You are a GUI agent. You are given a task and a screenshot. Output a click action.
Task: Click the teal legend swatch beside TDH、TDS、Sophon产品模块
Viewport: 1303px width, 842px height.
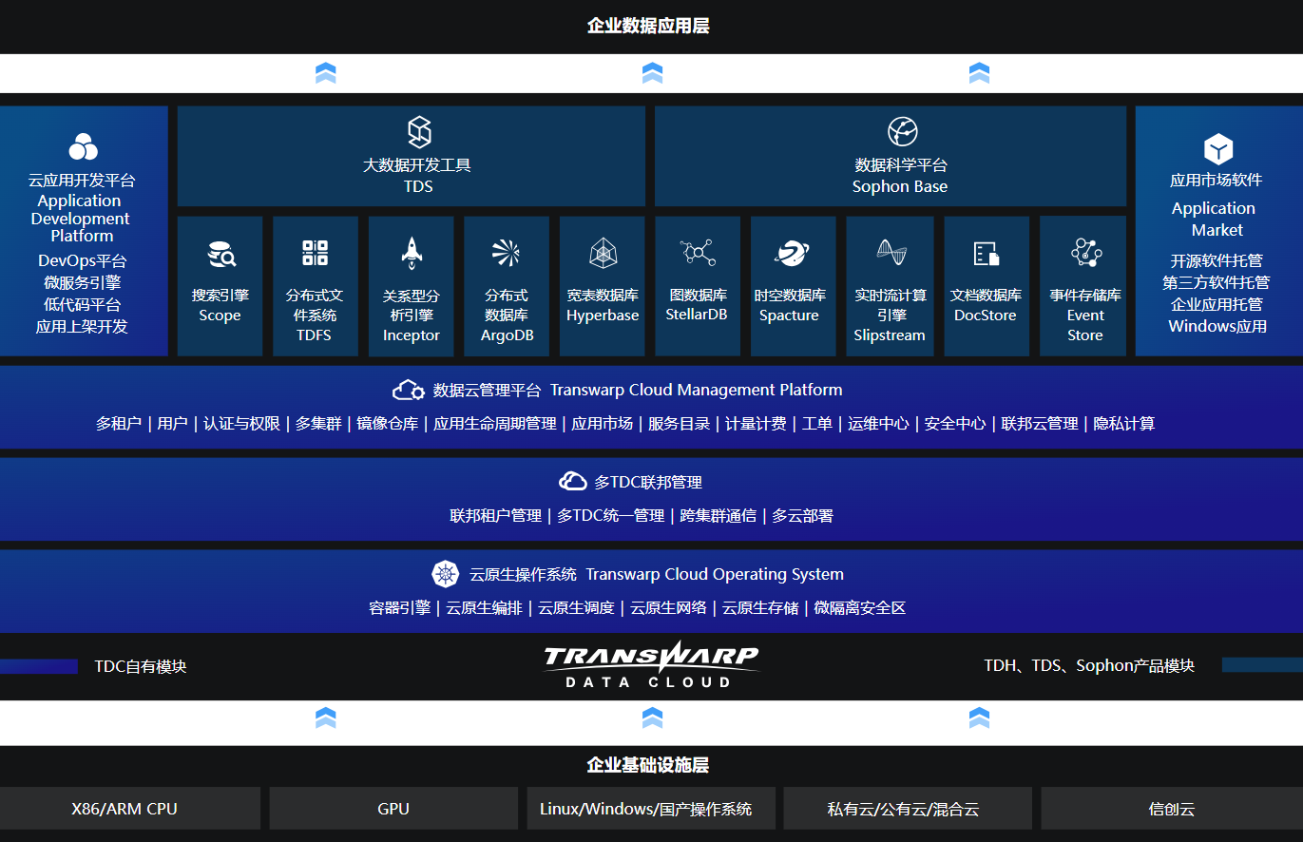(1262, 665)
